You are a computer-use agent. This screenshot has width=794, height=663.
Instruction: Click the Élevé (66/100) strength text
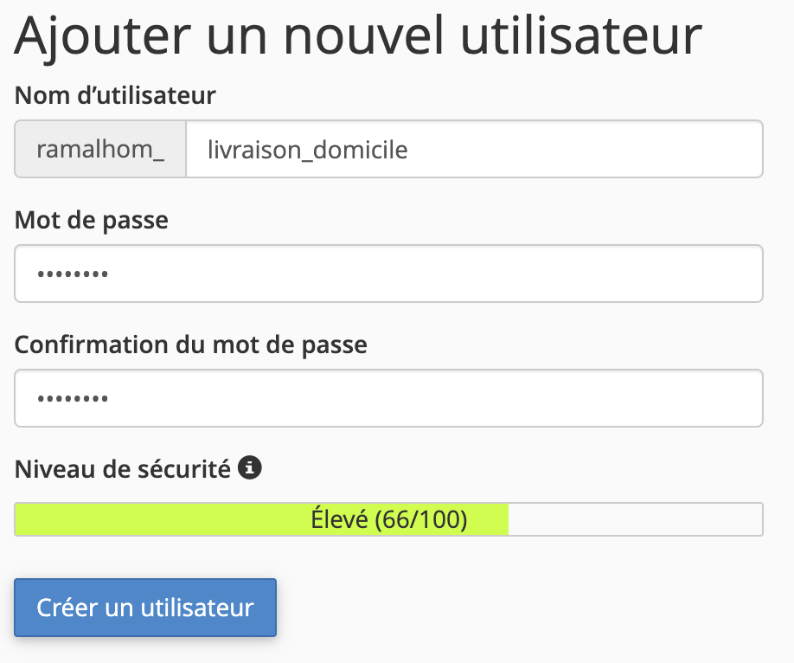coord(389,519)
